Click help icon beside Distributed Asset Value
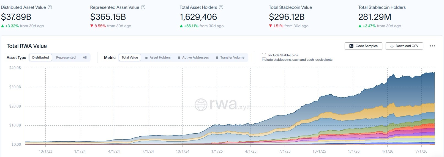The height and width of the screenshot is (157, 444). pyautogui.click(x=50, y=7)
